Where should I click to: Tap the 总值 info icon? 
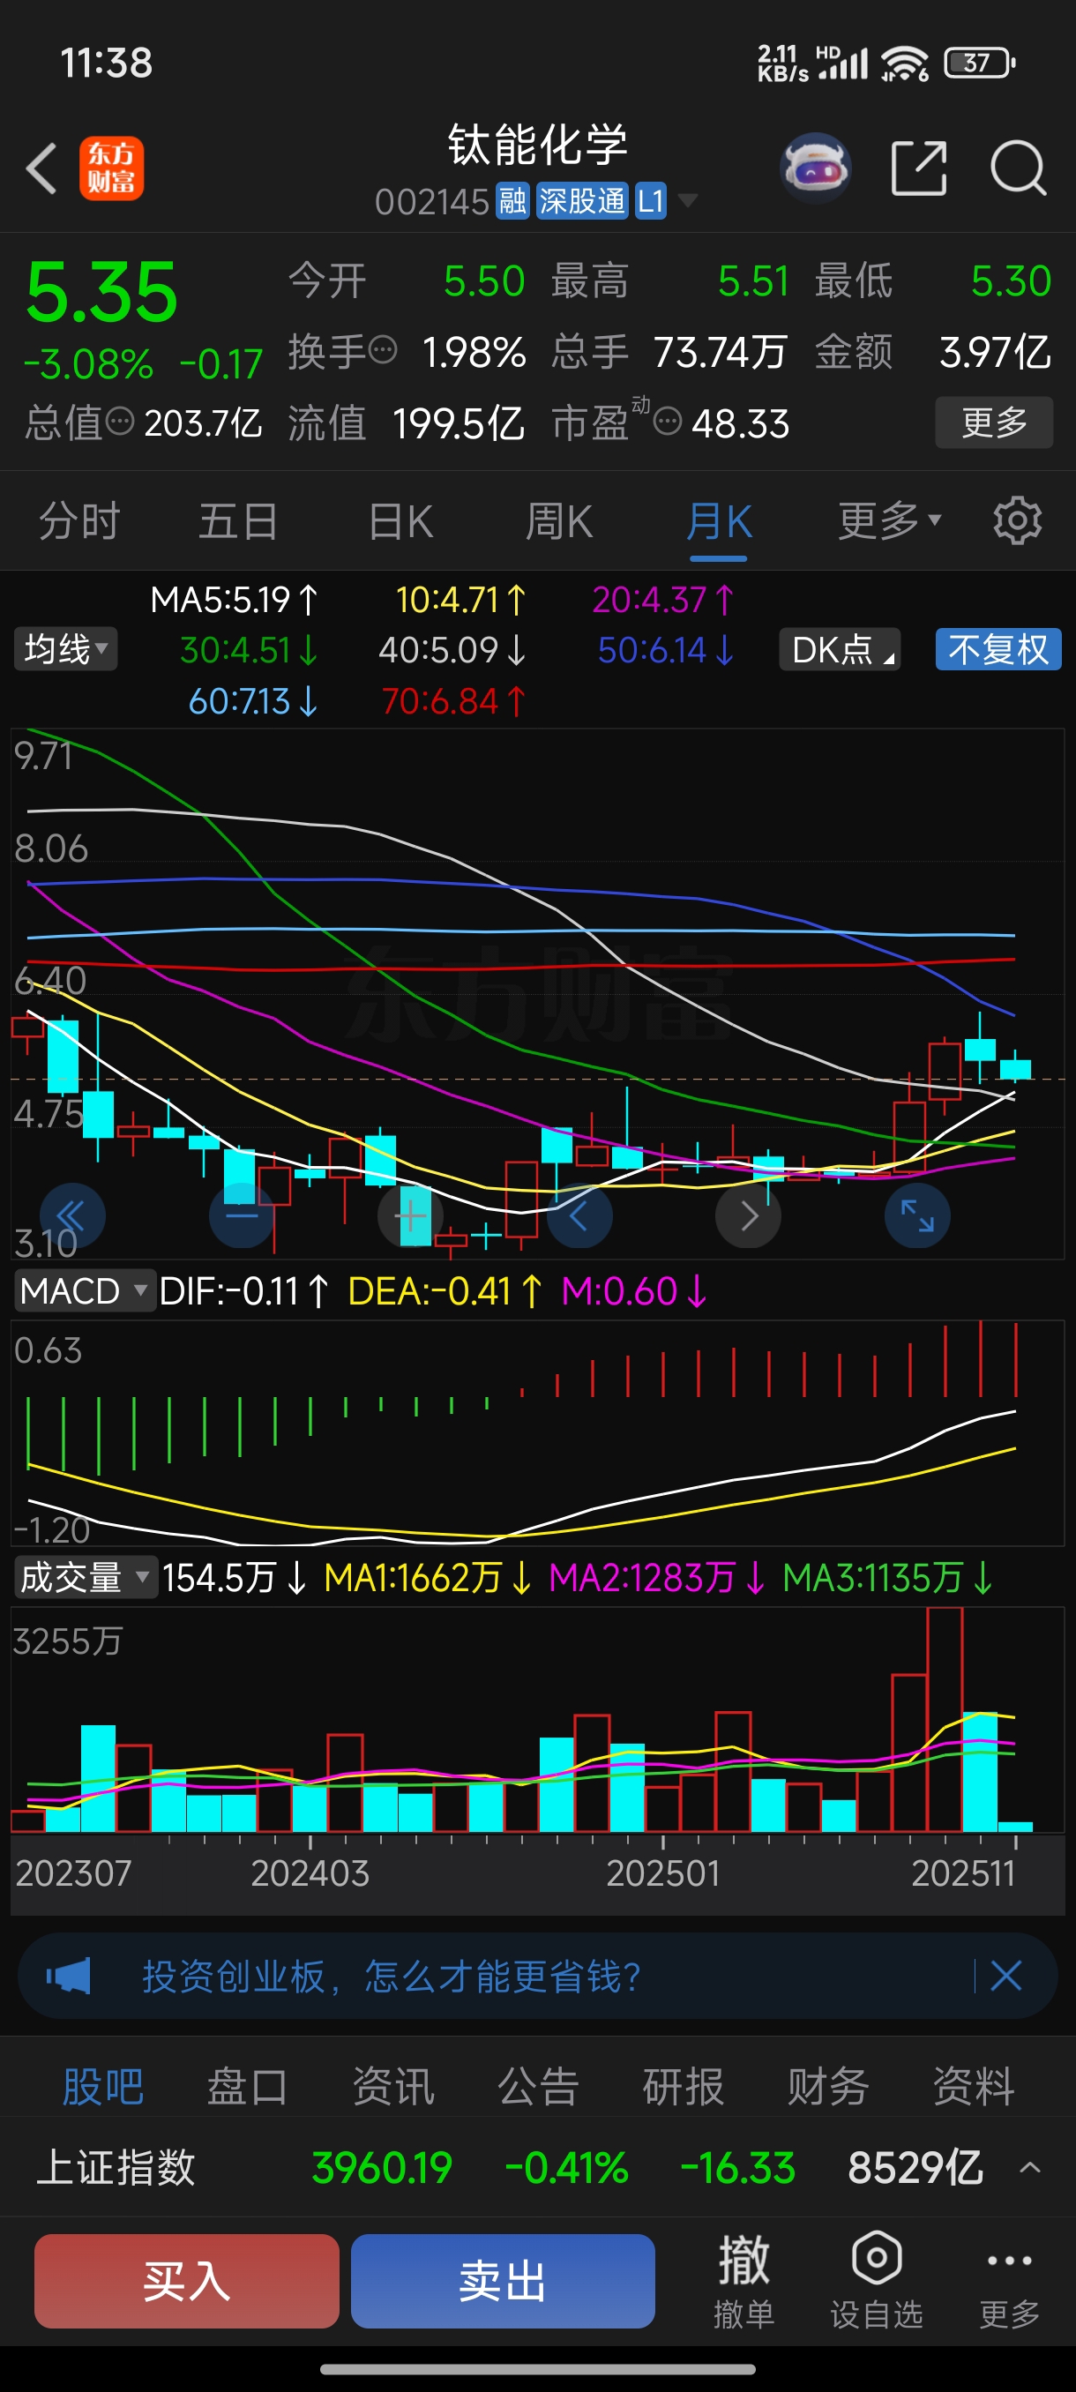point(120,422)
